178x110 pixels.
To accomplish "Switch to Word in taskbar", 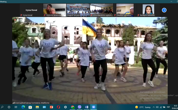I will pos(86,107).
